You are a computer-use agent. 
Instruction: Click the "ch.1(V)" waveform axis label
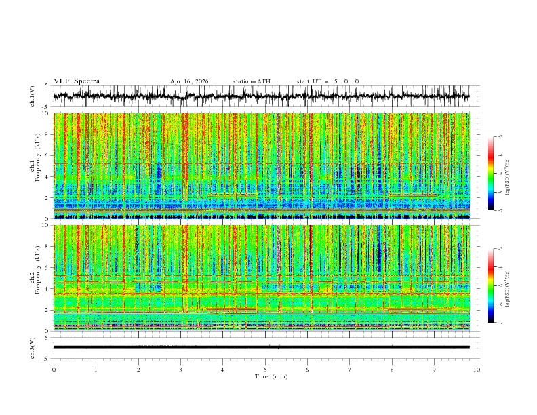click(32, 96)
